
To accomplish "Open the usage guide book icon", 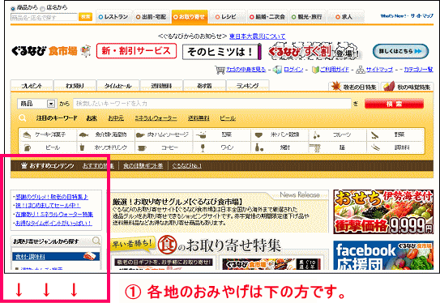I will tap(316, 70).
